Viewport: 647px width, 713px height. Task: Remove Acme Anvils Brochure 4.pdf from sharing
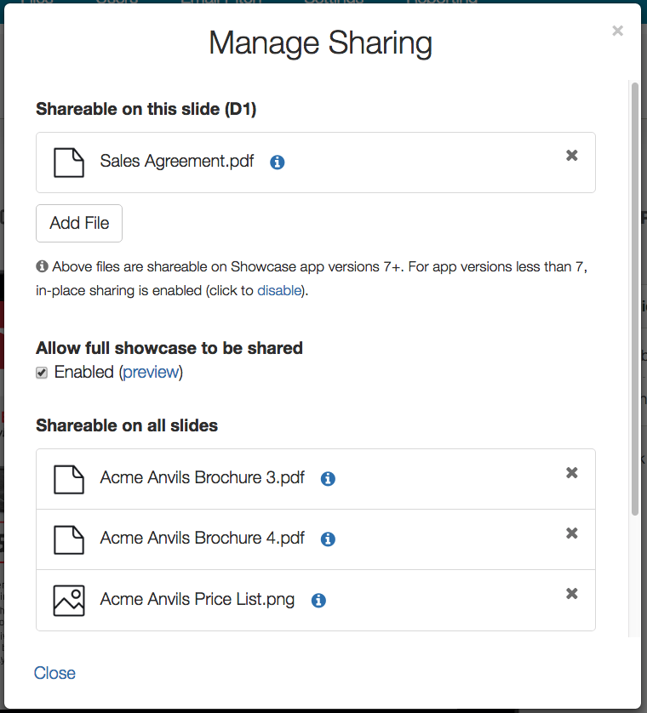(572, 533)
